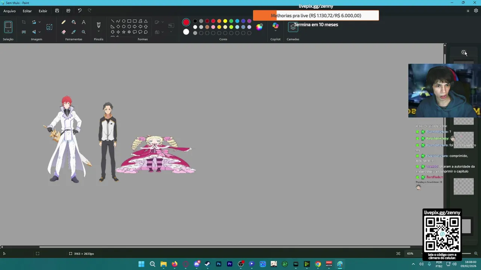Open the Flip dropdown arrow

[x=39, y=32]
